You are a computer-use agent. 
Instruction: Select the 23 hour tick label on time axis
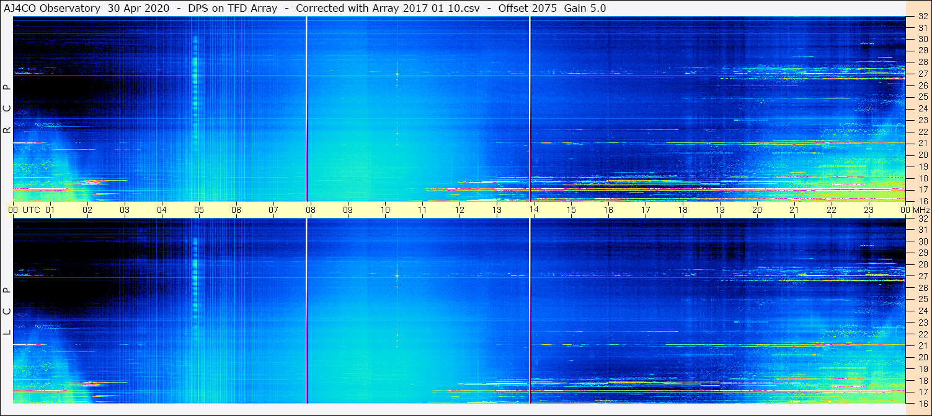tap(869, 210)
